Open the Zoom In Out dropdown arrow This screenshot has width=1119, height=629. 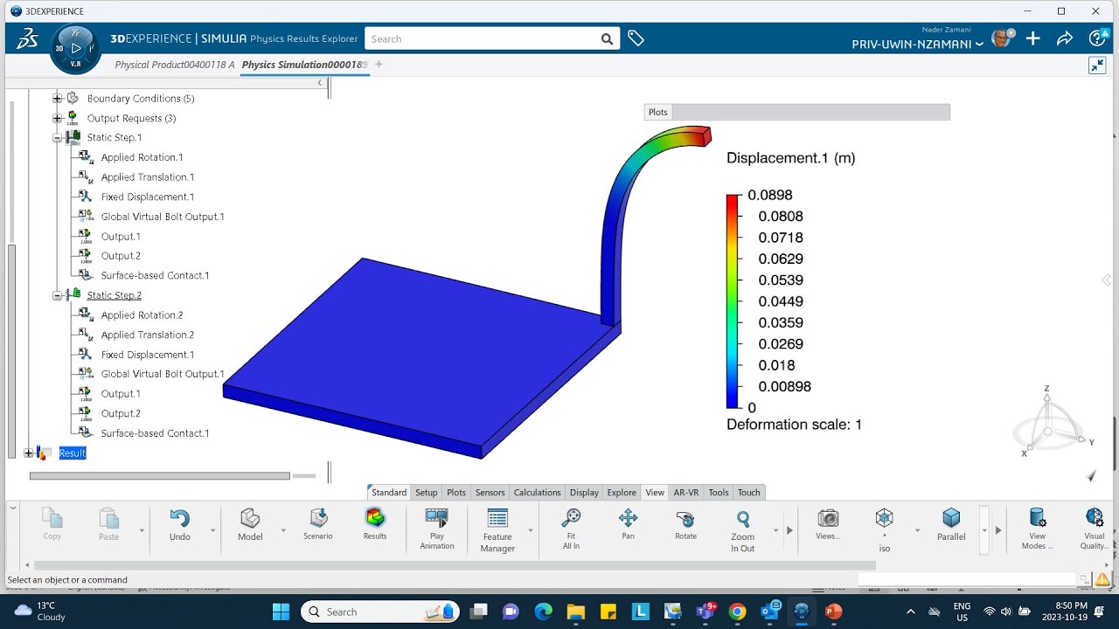click(x=775, y=530)
